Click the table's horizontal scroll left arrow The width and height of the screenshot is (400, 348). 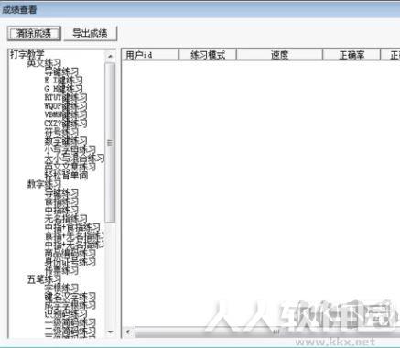click(128, 332)
